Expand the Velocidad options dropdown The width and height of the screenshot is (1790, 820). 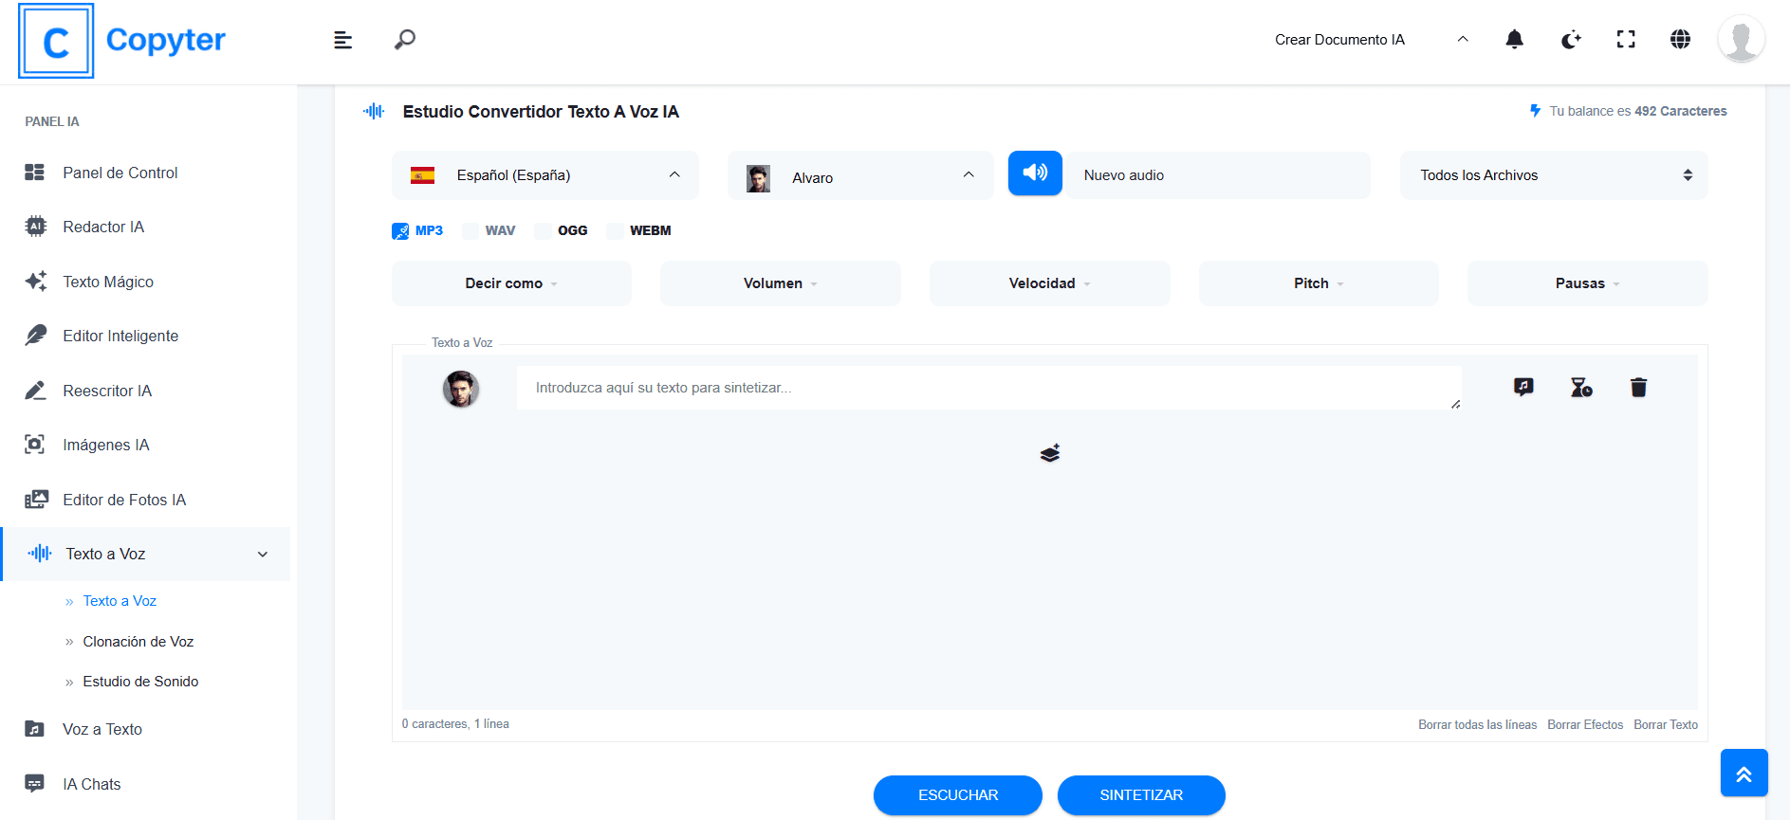point(1049,283)
